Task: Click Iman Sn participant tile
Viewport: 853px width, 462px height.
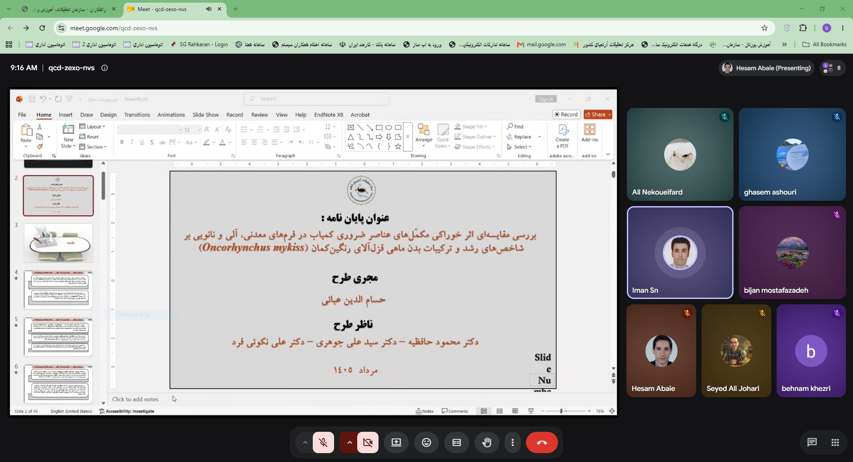Action: (x=680, y=253)
